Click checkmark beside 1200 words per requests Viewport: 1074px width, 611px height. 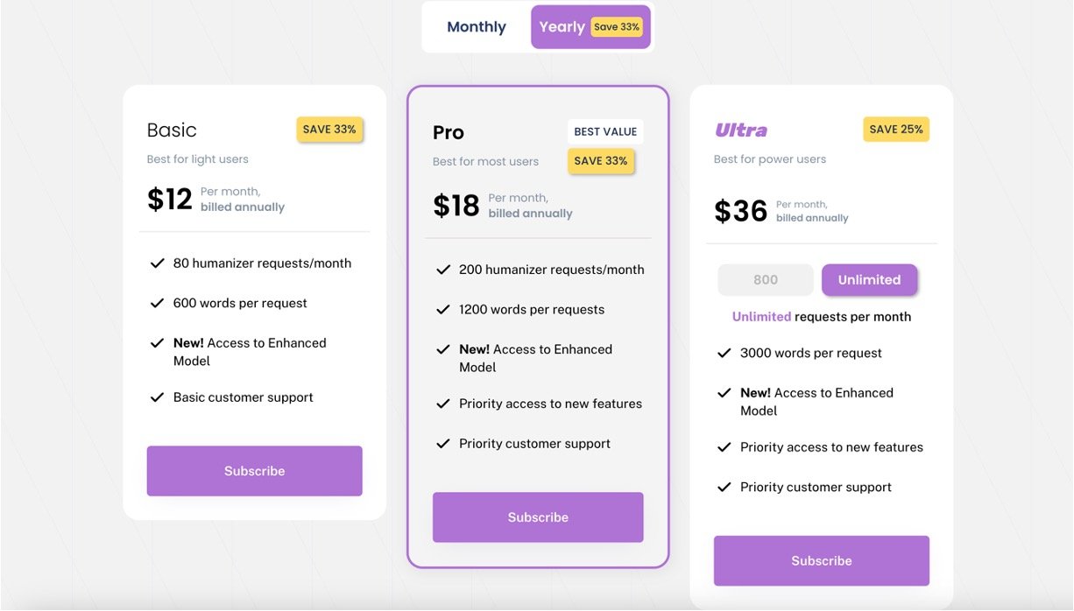point(443,310)
